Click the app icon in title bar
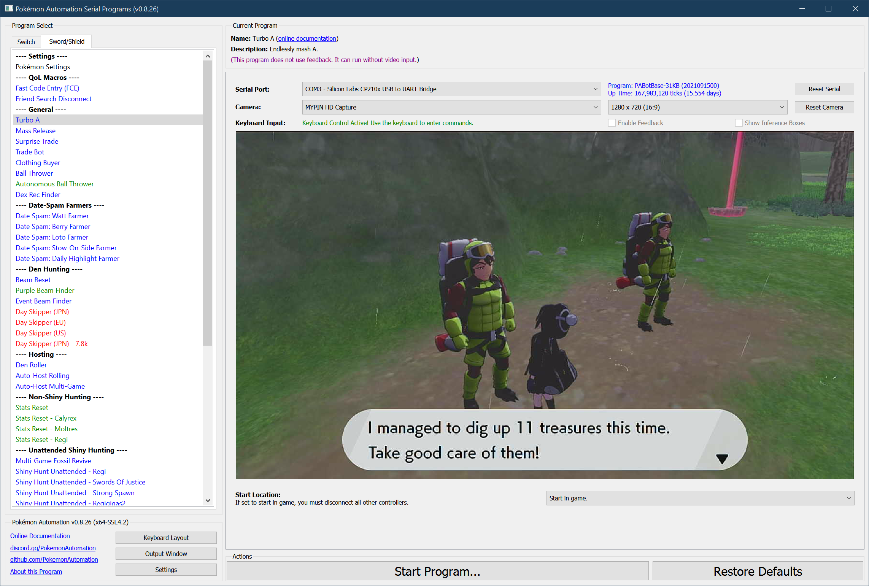Image resolution: width=869 pixels, height=586 pixels. [x=8, y=8]
